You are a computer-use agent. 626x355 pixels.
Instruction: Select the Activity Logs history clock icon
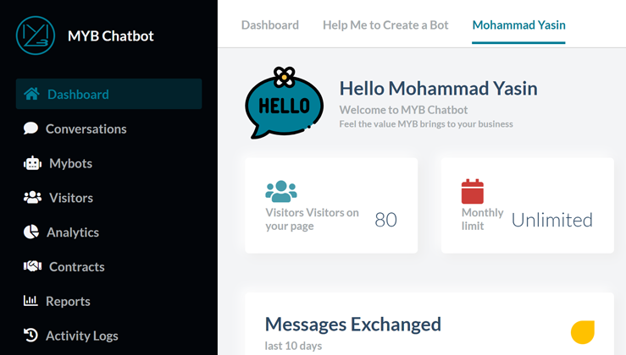[31, 336]
